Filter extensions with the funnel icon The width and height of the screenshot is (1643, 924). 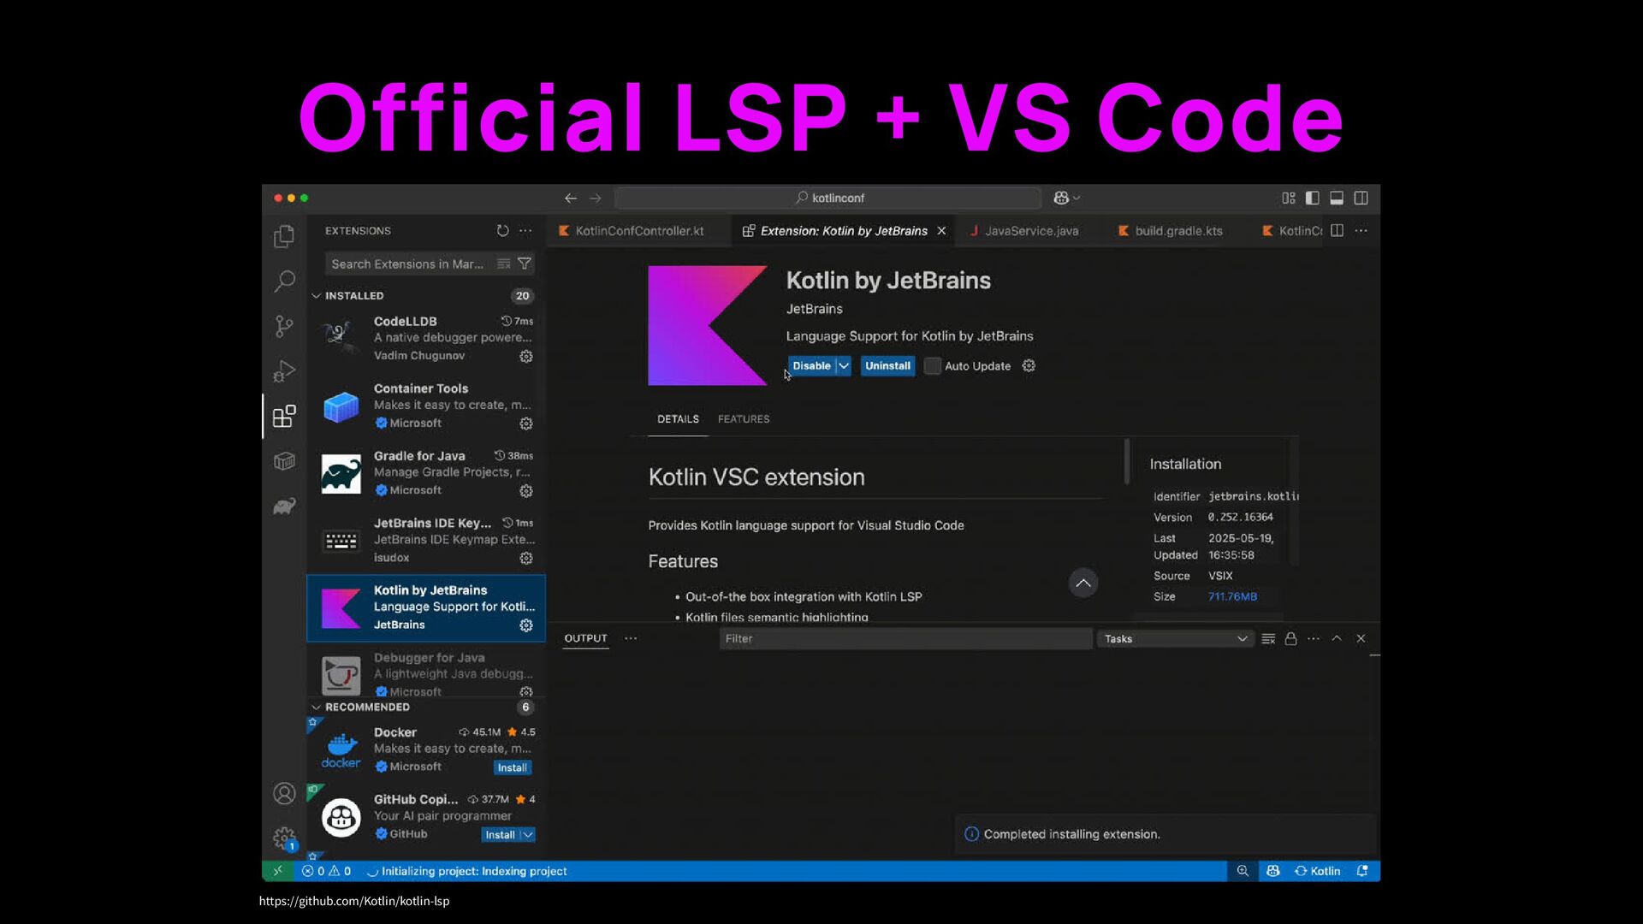(x=525, y=264)
